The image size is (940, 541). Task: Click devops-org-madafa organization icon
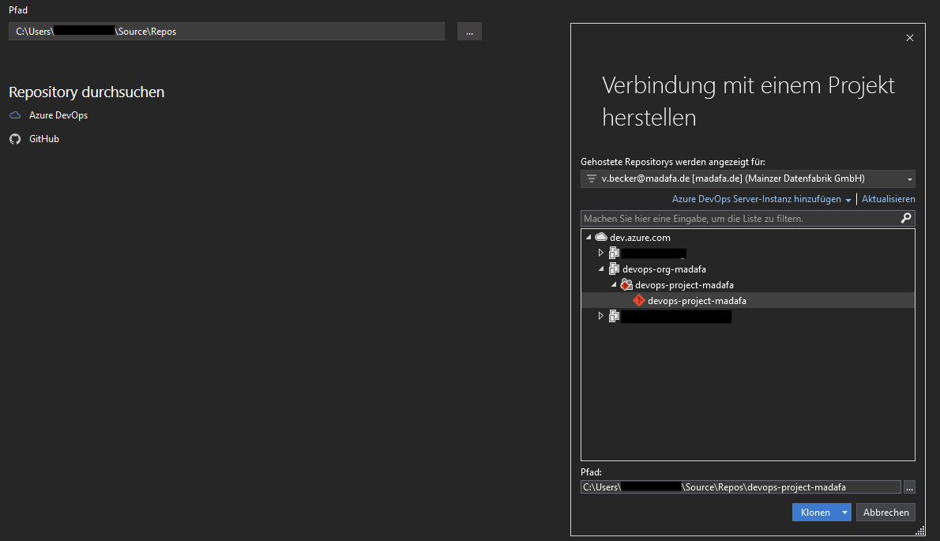[614, 269]
